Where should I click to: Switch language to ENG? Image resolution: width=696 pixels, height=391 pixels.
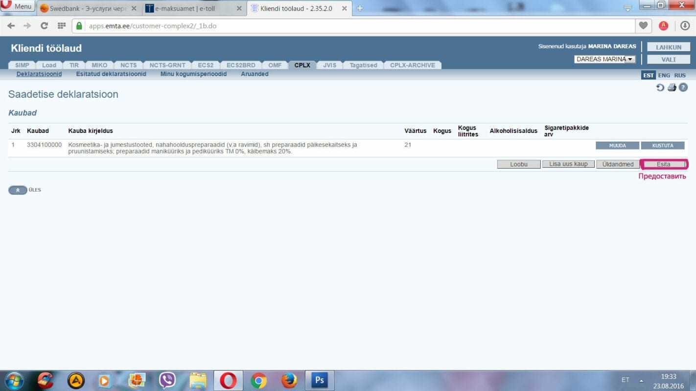[x=664, y=75]
